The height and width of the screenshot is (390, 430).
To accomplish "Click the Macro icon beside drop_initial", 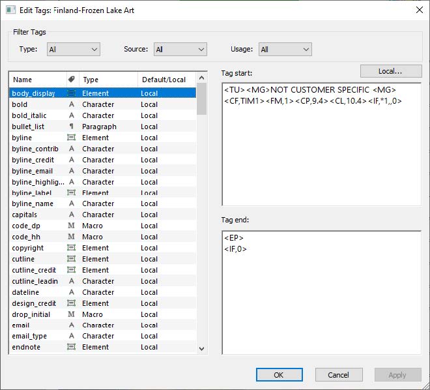I will point(72,314).
